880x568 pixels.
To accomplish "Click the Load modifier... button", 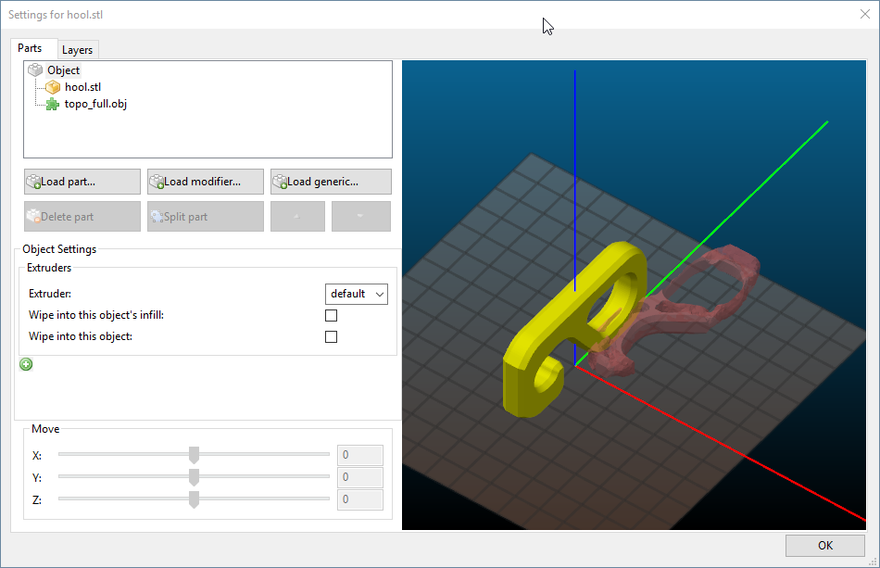I will [206, 182].
